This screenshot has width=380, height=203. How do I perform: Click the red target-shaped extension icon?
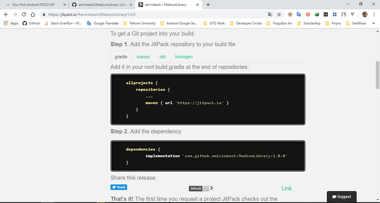(x=307, y=14)
